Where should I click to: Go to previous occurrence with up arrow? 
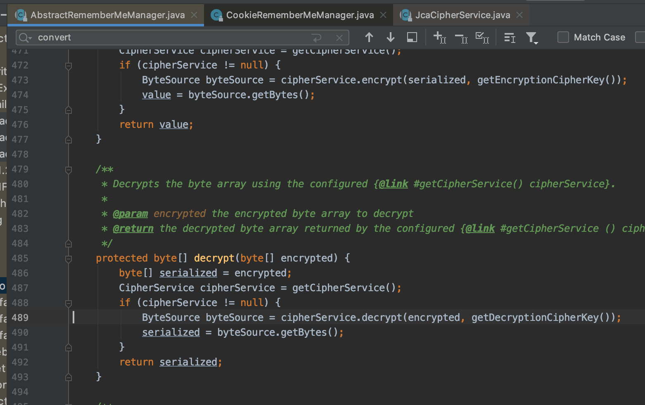click(369, 38)
